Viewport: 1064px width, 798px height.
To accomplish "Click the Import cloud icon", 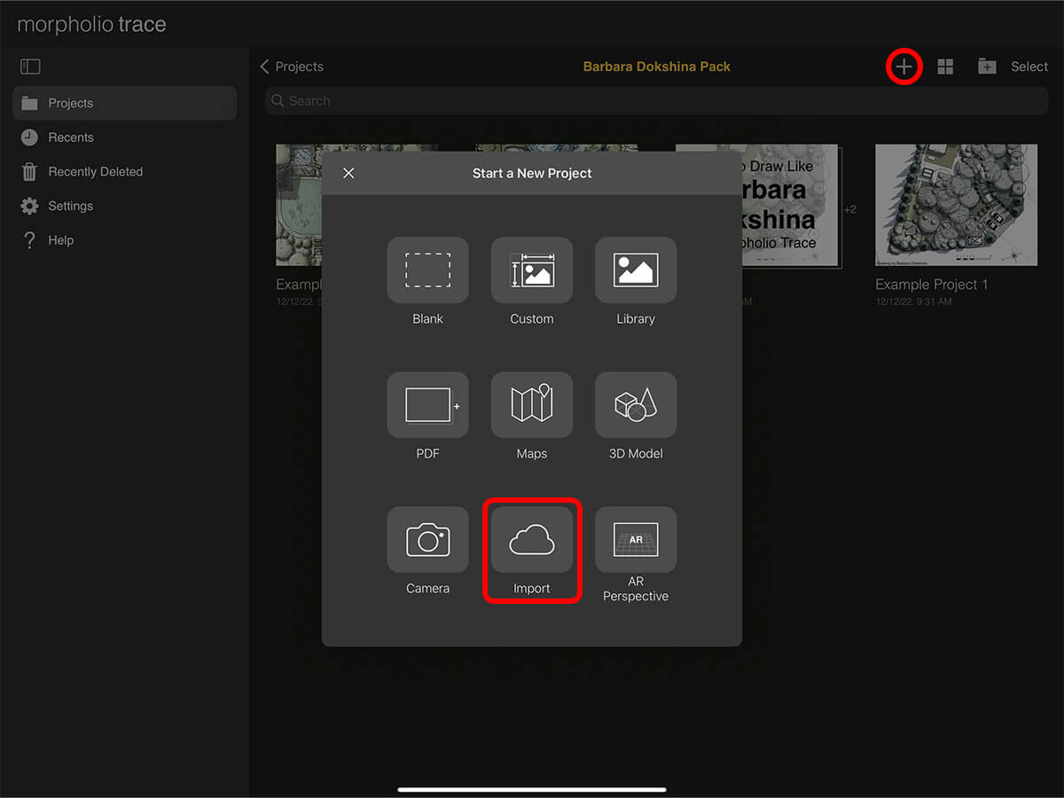I will pos(532,540).
